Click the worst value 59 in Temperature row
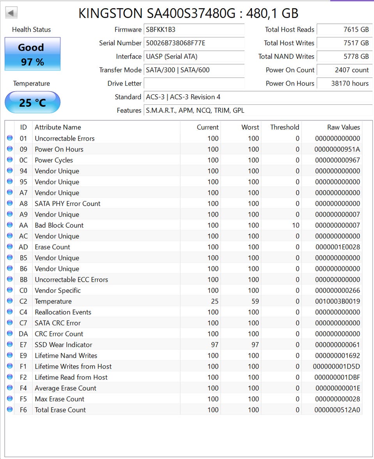Viewport: 374px width, 459px height. pos(255,301)
